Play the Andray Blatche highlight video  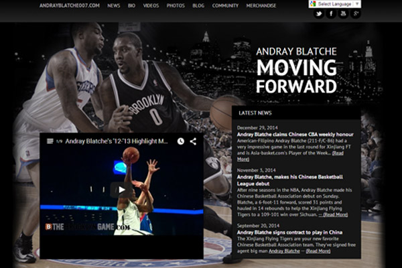point(121,190)
